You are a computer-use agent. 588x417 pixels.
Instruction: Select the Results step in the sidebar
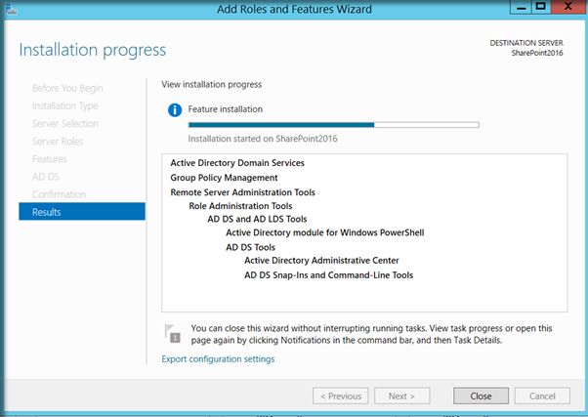[x=82, y=212]
